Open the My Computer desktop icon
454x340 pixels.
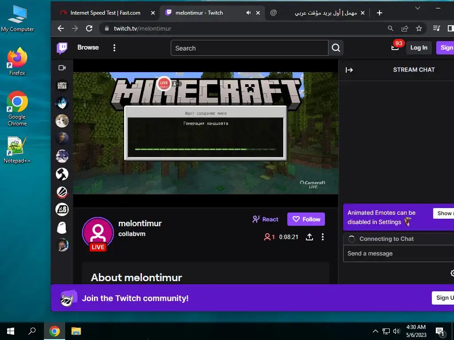pos(17,19)
